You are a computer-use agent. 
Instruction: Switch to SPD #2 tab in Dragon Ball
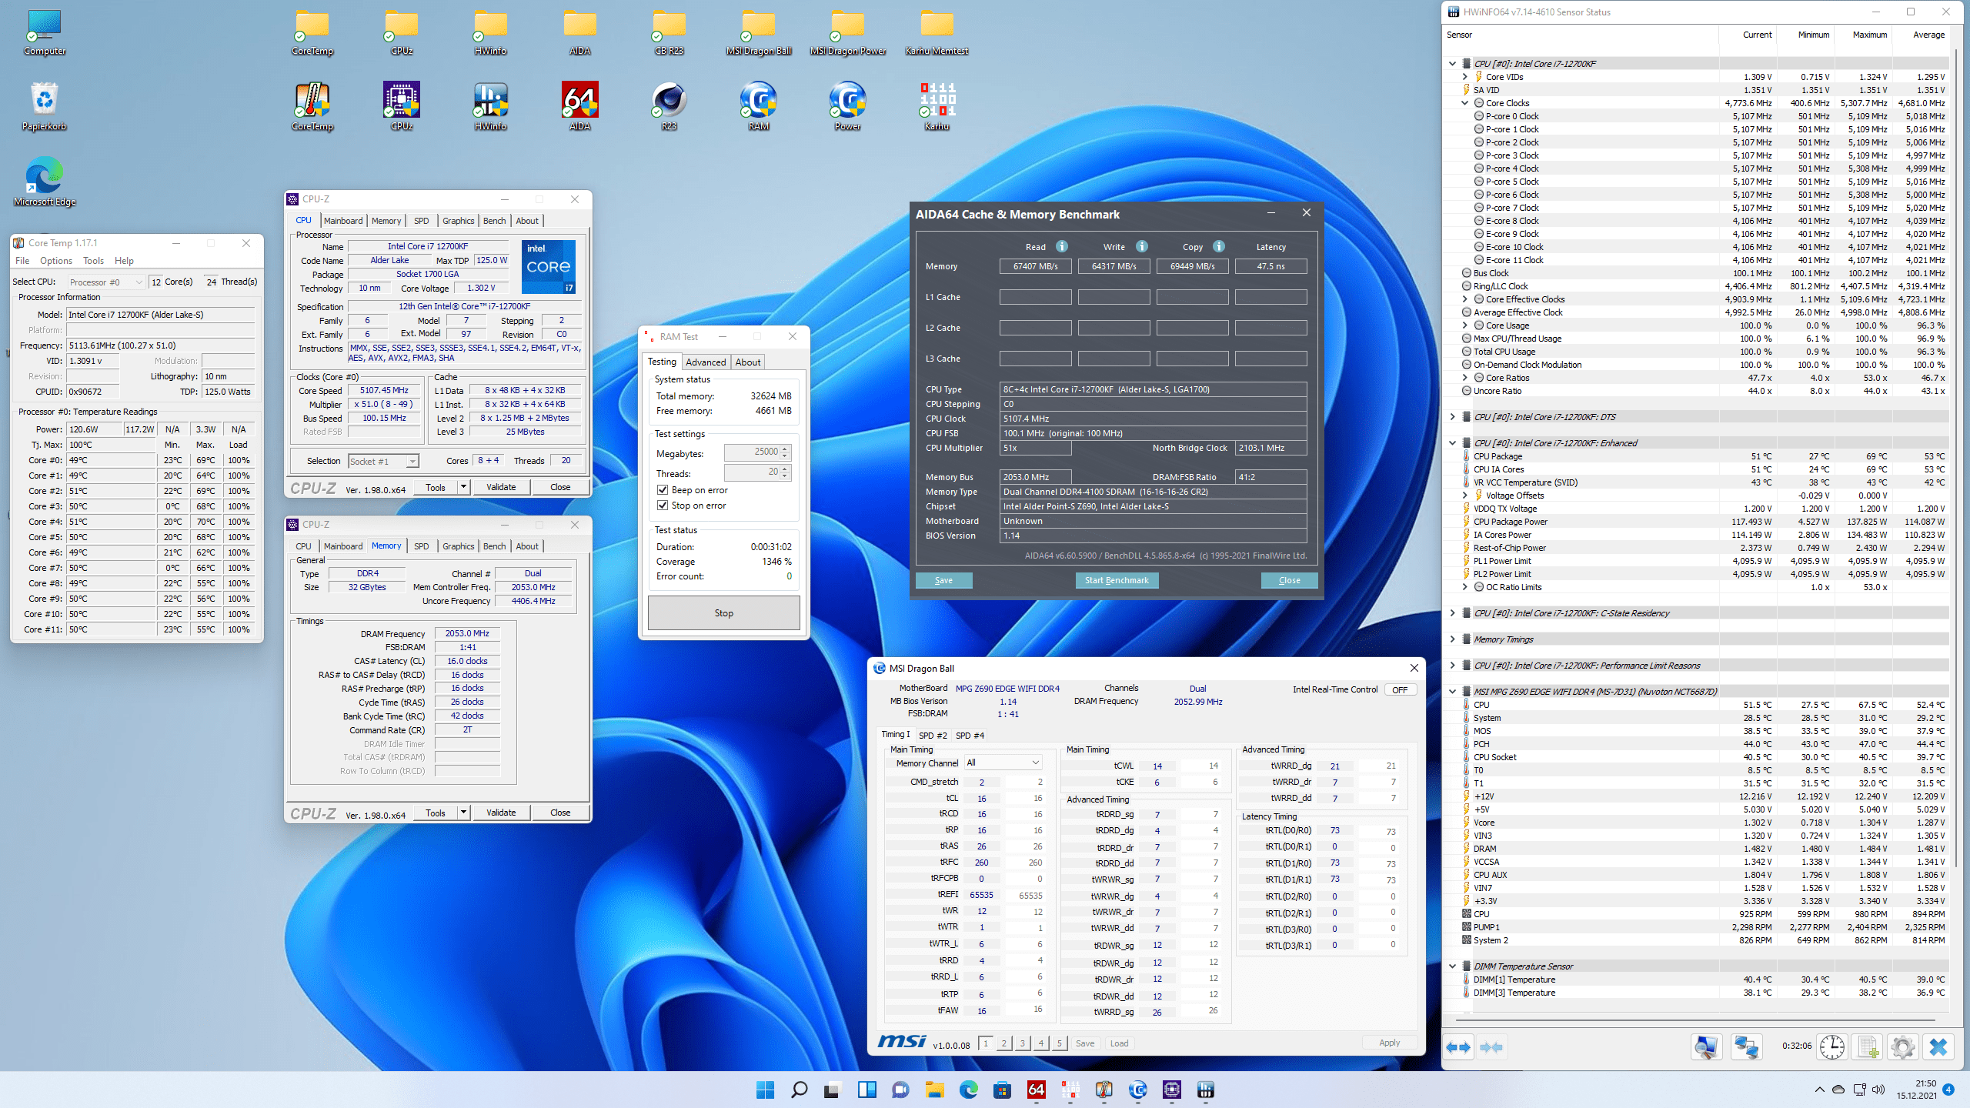click(x=933, y=736)
